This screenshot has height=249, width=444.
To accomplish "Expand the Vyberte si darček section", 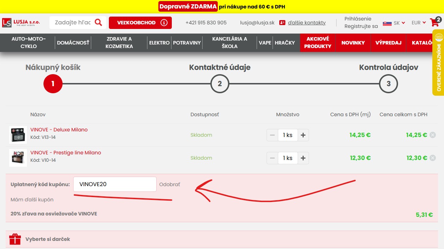I will (x=48, y=239).
